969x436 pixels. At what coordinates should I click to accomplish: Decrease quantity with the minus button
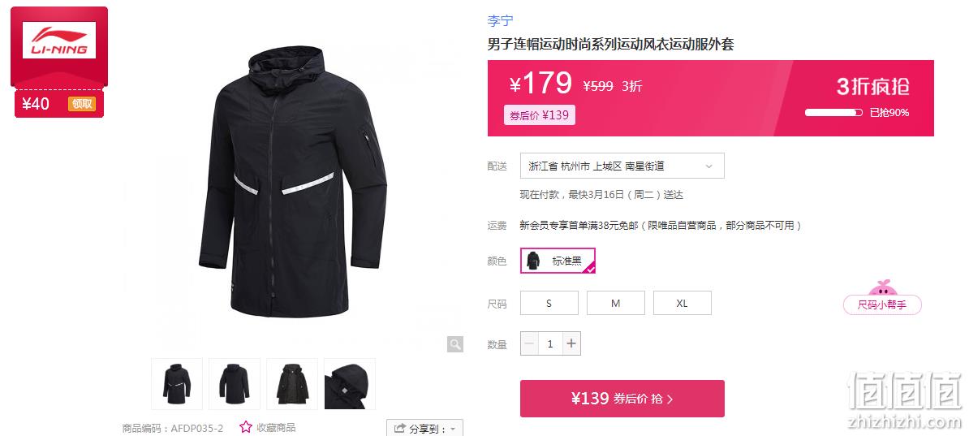point(530,344)
